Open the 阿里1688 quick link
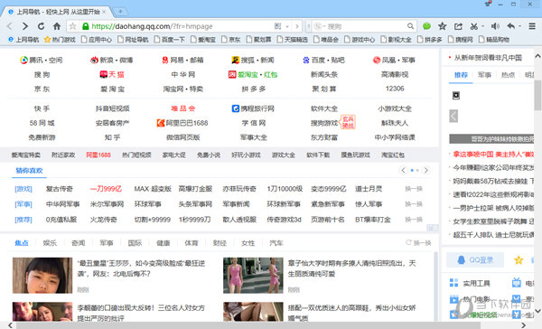Viewport: 542px width, 329px height. click(98, 155)
